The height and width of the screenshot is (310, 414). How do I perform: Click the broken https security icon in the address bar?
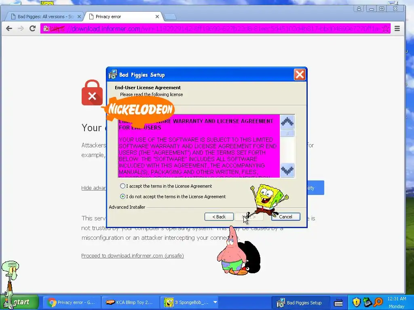(x=47, y=29)
